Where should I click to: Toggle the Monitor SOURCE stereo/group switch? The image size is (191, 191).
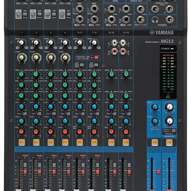[174, 131]
